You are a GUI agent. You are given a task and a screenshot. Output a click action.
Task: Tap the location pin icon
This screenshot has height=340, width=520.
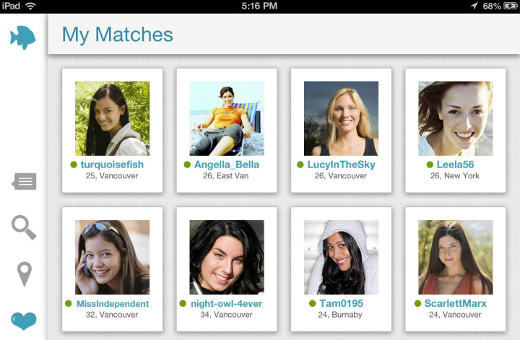click(x=24, y=274)
